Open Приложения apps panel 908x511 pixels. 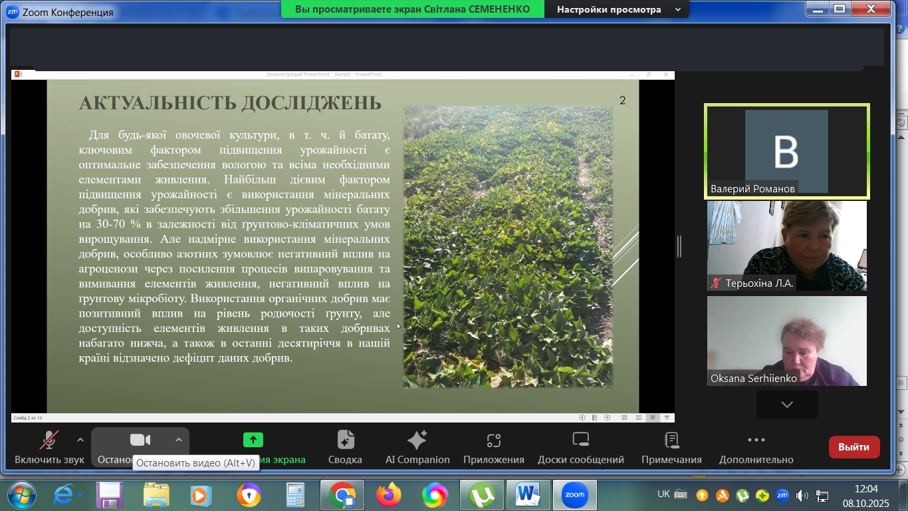[x=493, y=446]
